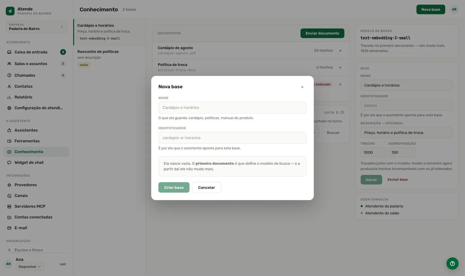The width and height of the screenshot is (465, 276).
Task: Expand the Empresa selector
Action: pyautogui.click(x=36, y=27)
